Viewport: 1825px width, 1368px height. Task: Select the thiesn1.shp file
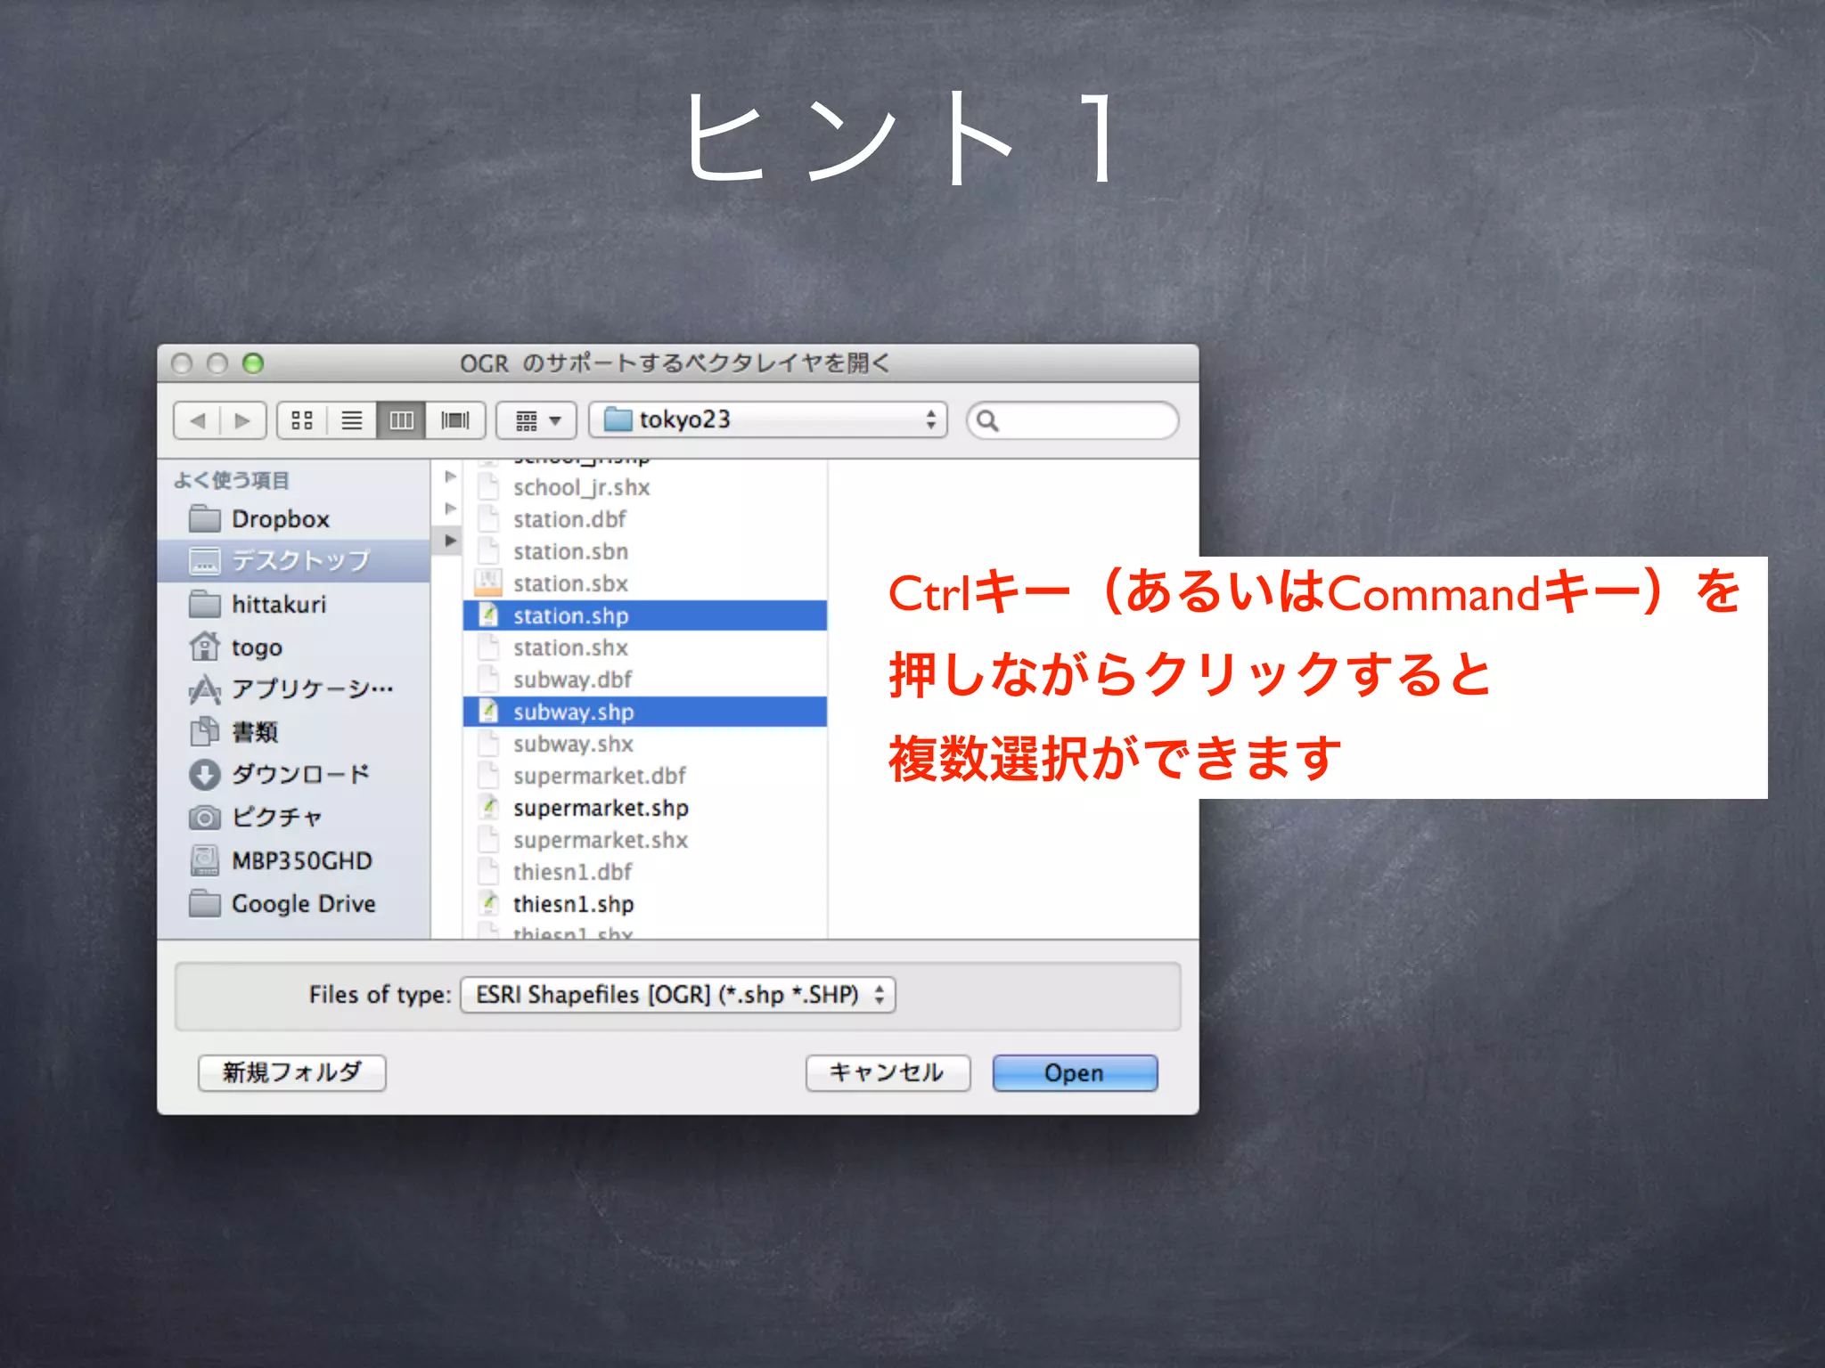tap(645, 904)
